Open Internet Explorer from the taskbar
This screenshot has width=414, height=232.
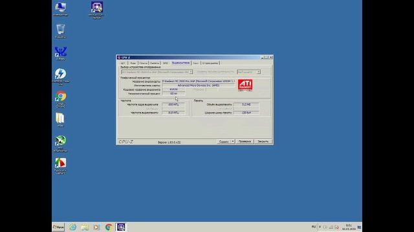point(72,227)
